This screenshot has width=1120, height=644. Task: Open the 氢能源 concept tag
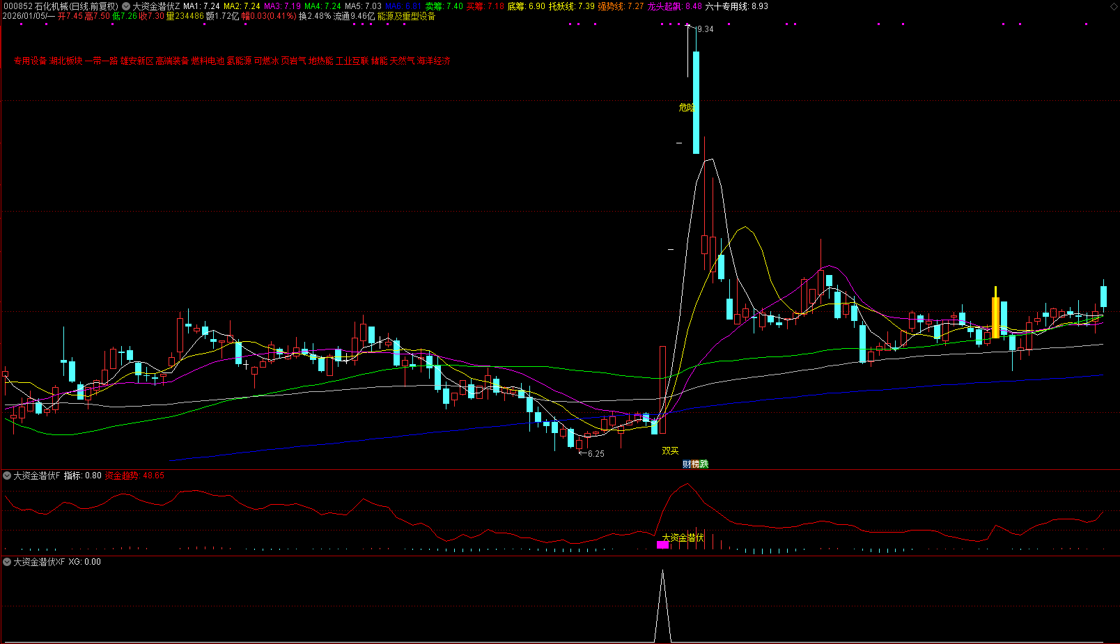click(239, 61)
